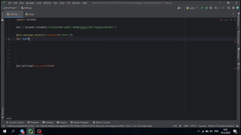241x135 pixels.
Task: Open the Window menu
Action: pos(76,3)
